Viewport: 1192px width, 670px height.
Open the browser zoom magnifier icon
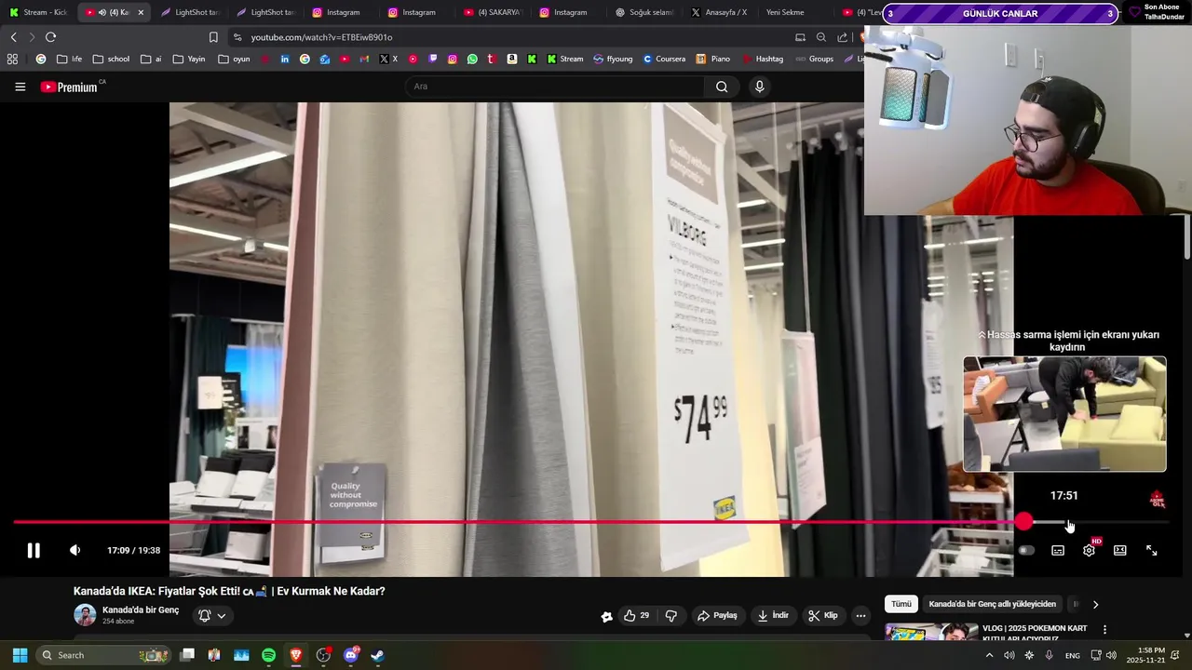(x=821, y=37)
